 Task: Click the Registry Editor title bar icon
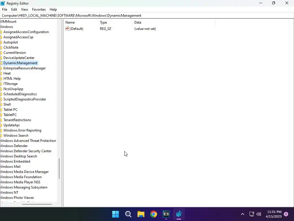3,3
